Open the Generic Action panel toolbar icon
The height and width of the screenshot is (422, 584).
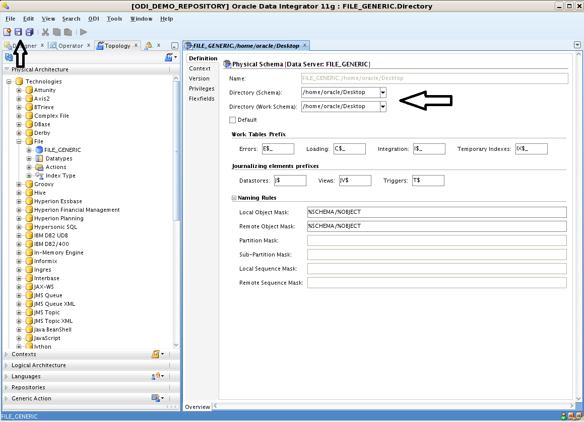pos(158,398)
